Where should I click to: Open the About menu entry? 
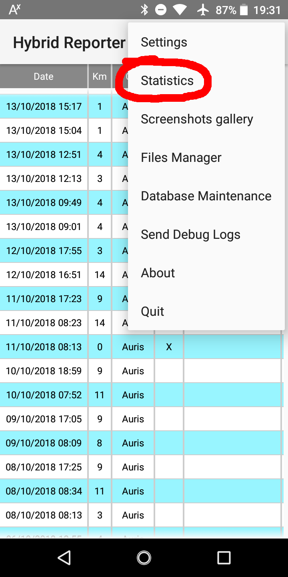point(158,272)
